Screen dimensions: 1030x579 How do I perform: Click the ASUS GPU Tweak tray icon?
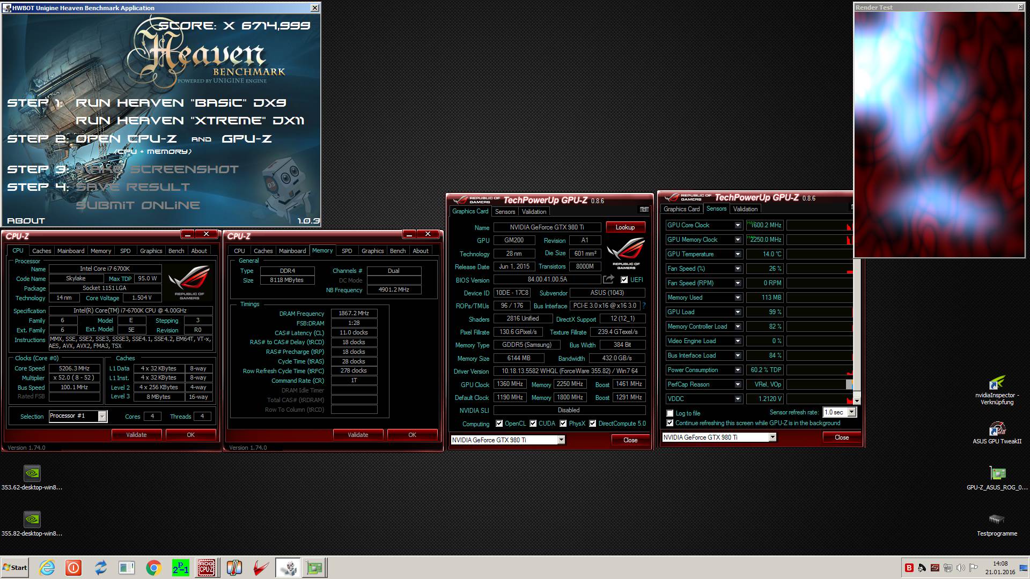(935, 568)
